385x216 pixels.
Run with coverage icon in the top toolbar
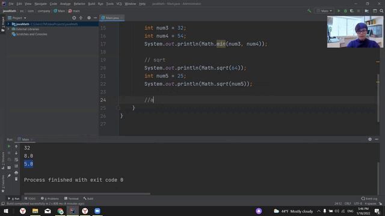[x=351, y=11]
